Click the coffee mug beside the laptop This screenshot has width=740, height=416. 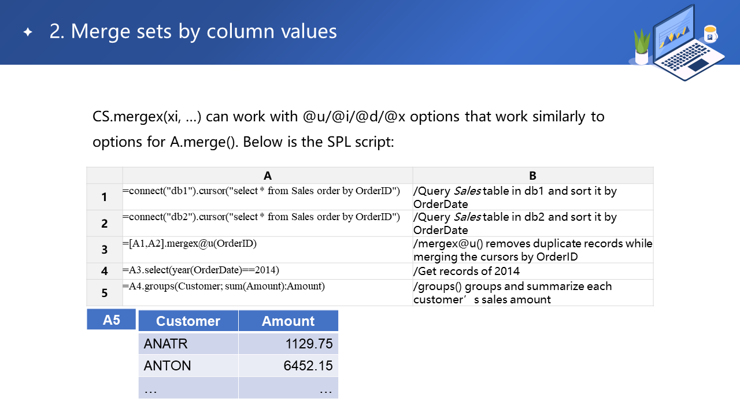pos(710,34)
